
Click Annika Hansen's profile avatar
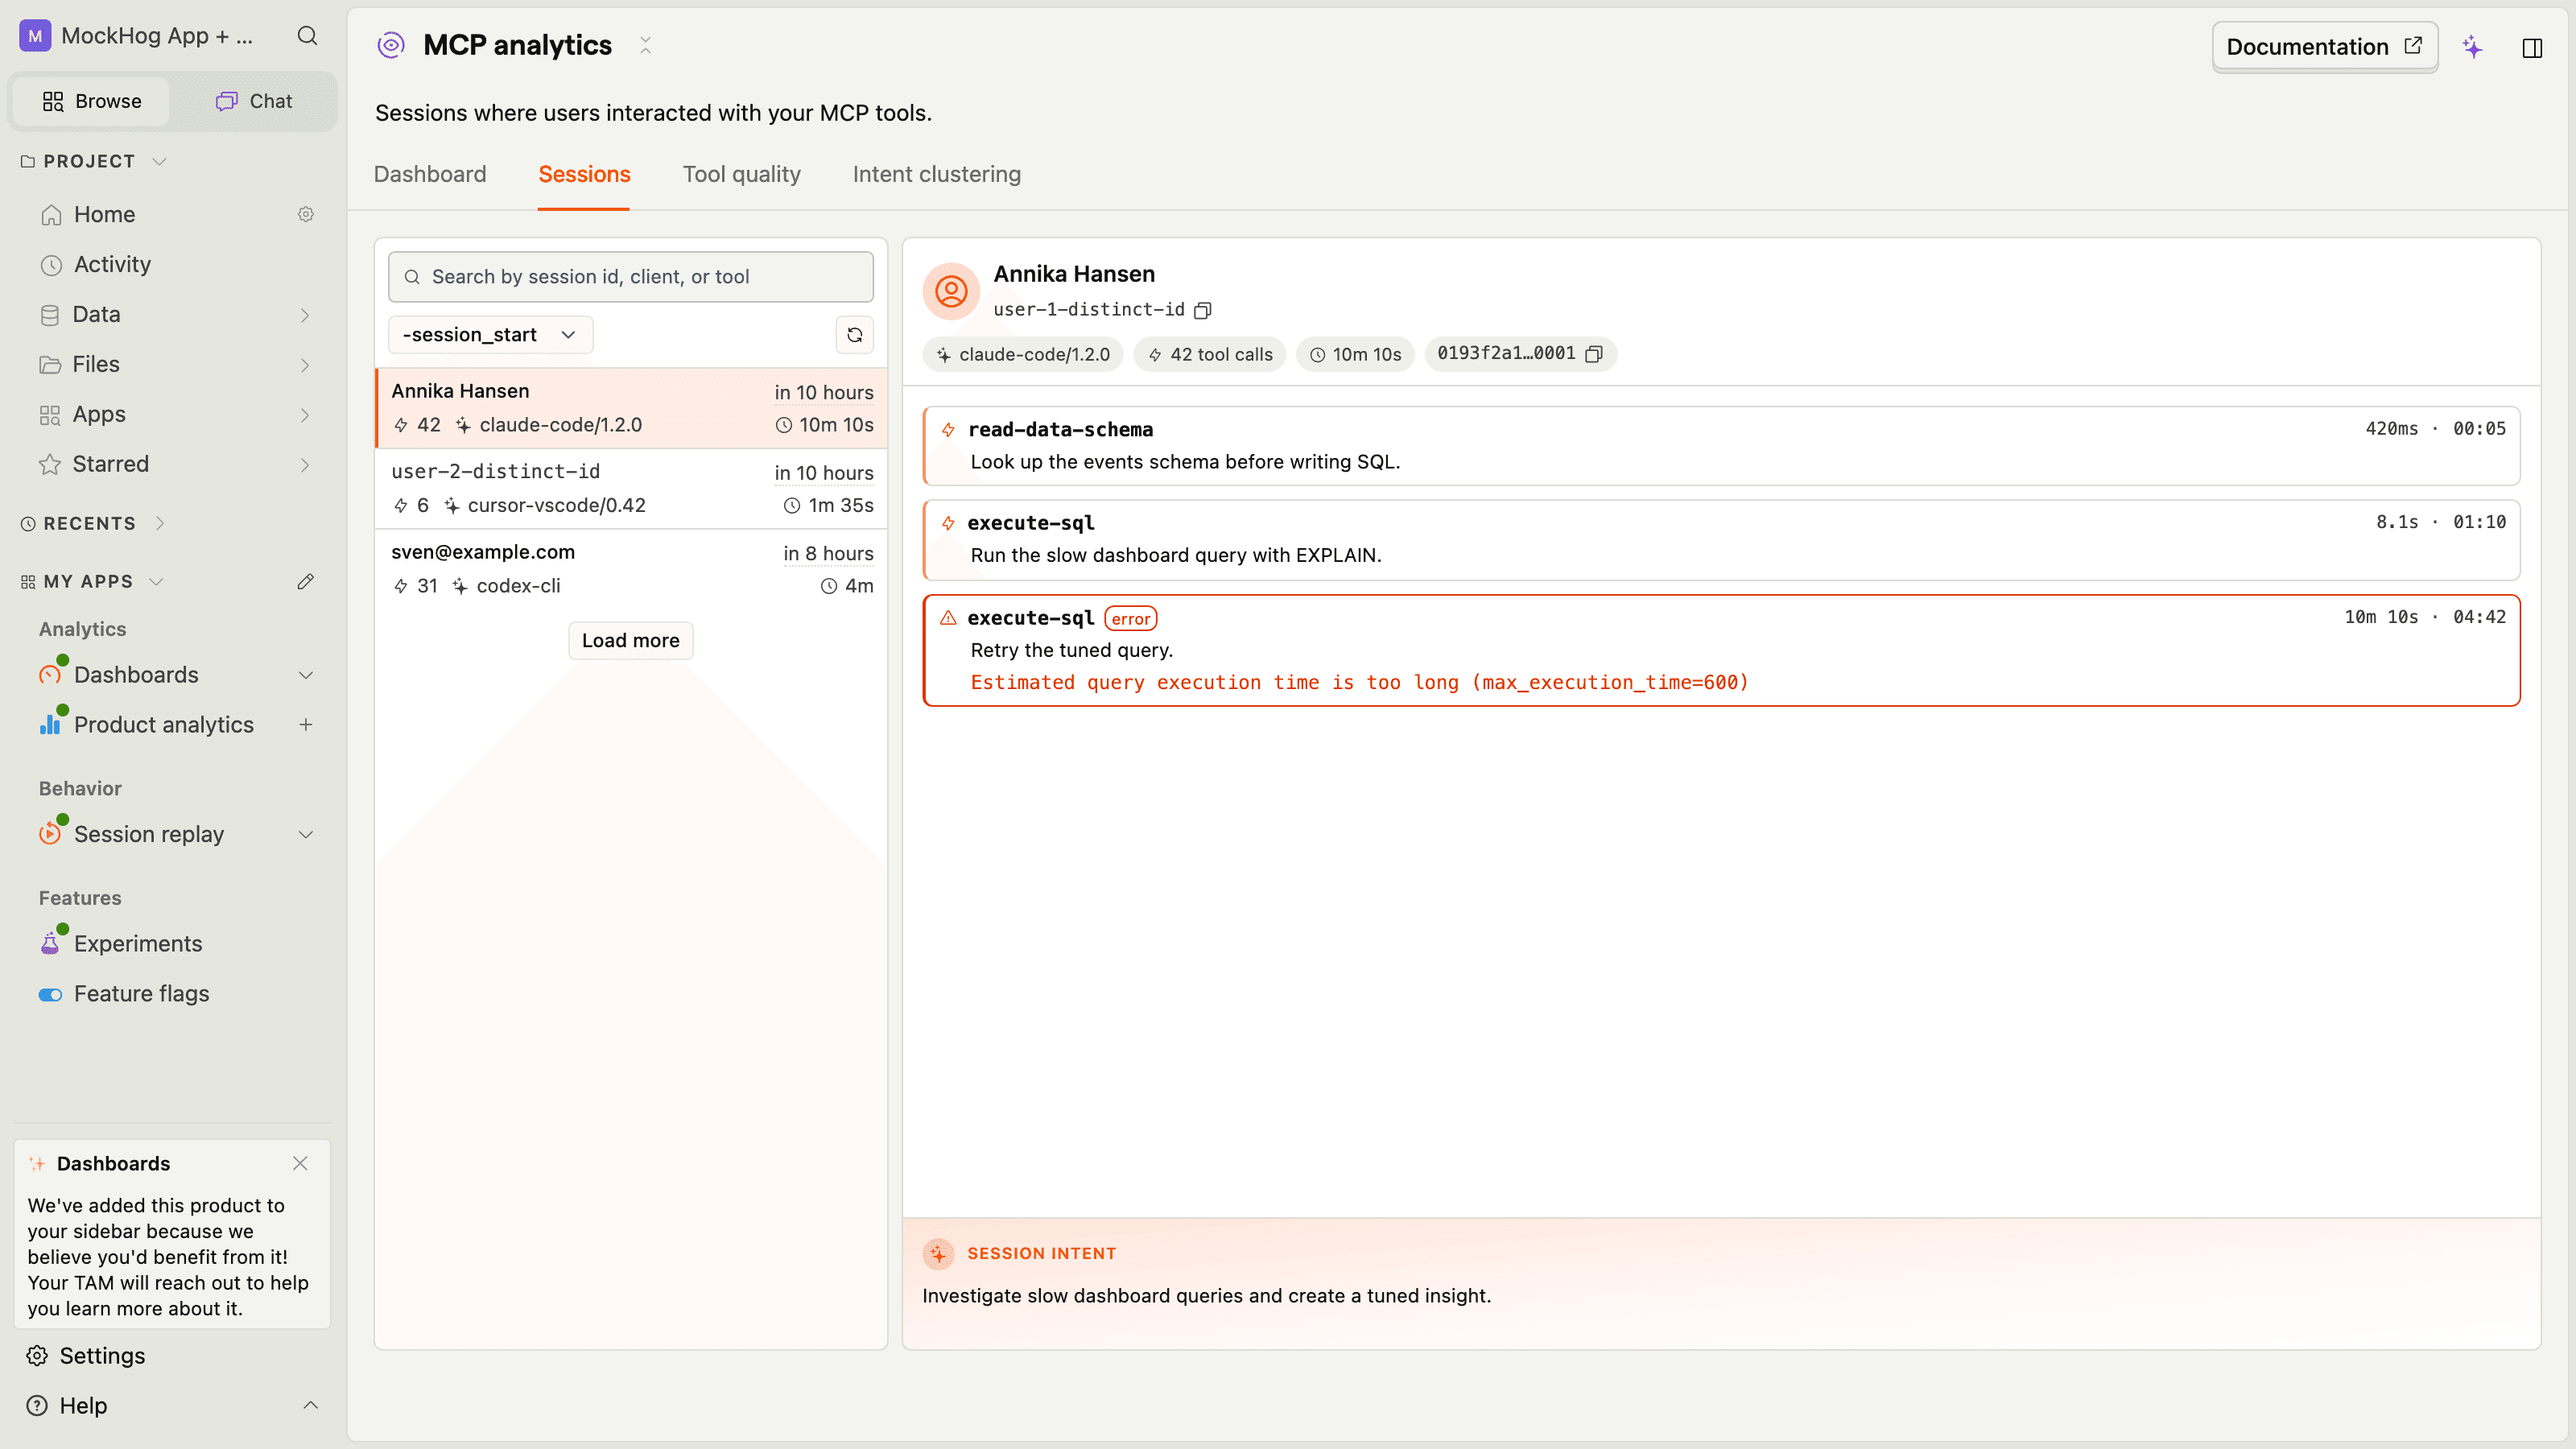[950, 291]
